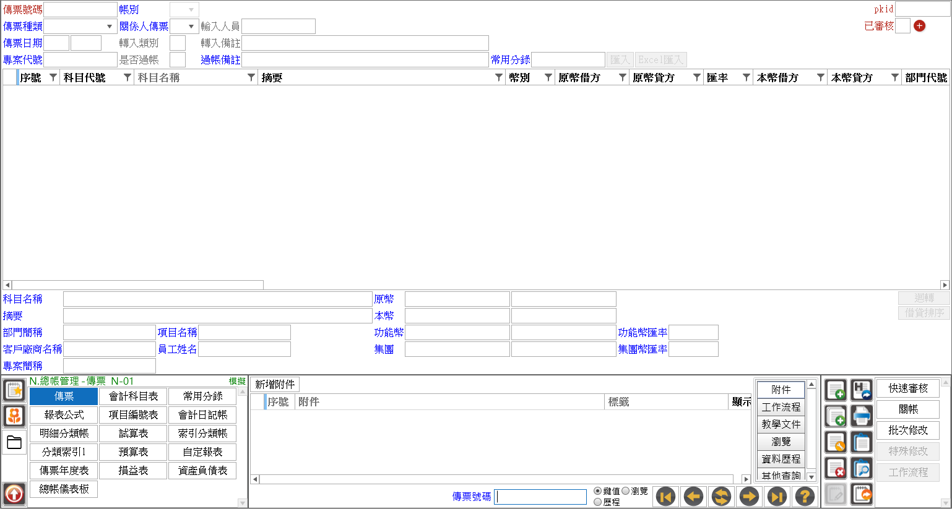952x509 pixels.
Task: Click the 傳票號碼 input at top
Action: tap(80, 9)
